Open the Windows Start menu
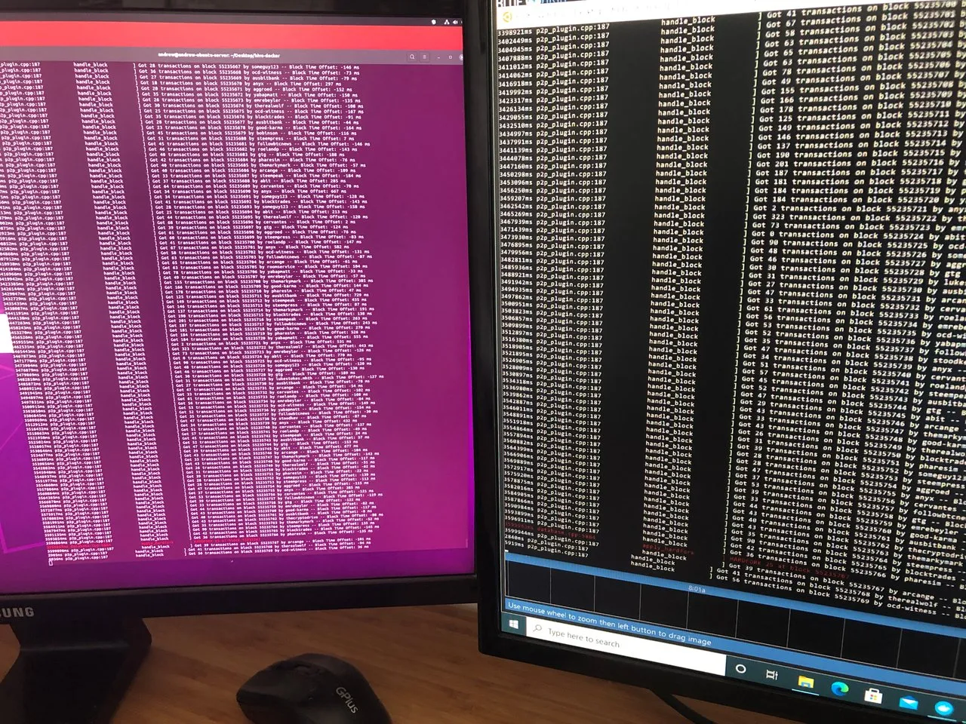The height and width of the screenshot is (724, 966). tap(515, 625)
